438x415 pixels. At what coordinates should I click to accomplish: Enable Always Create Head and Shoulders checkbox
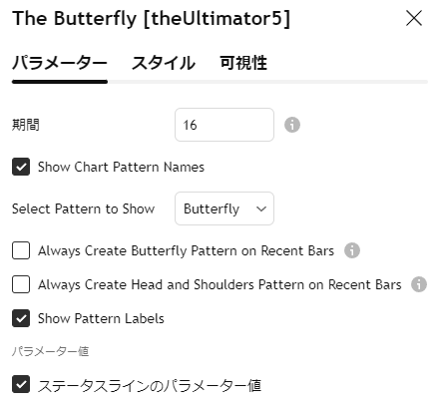click(x=21, y=284)
